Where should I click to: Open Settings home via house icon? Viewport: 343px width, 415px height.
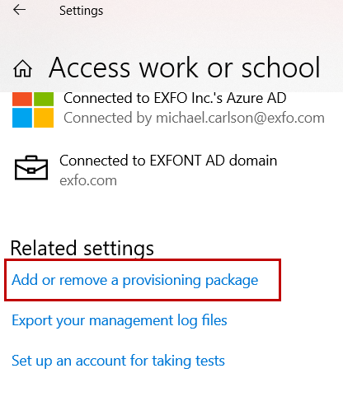[x=22, y=68]
